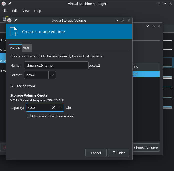Increase capacity with the plus stepper
The height and width of the screenshot is (171, 174).
click(60, 108)
